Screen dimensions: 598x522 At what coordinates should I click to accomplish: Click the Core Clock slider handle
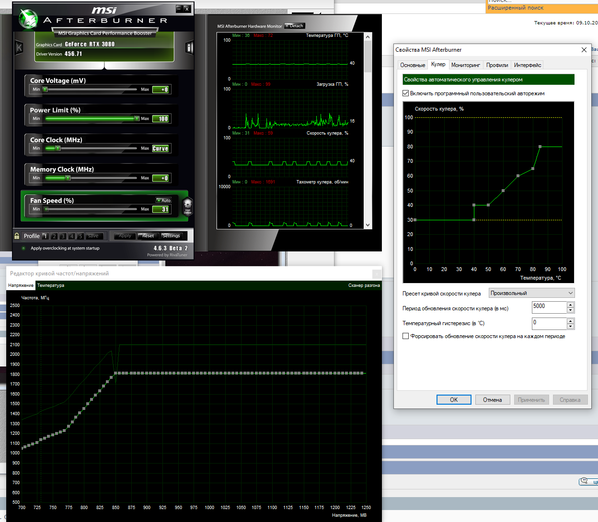click(x=58, y=148)
